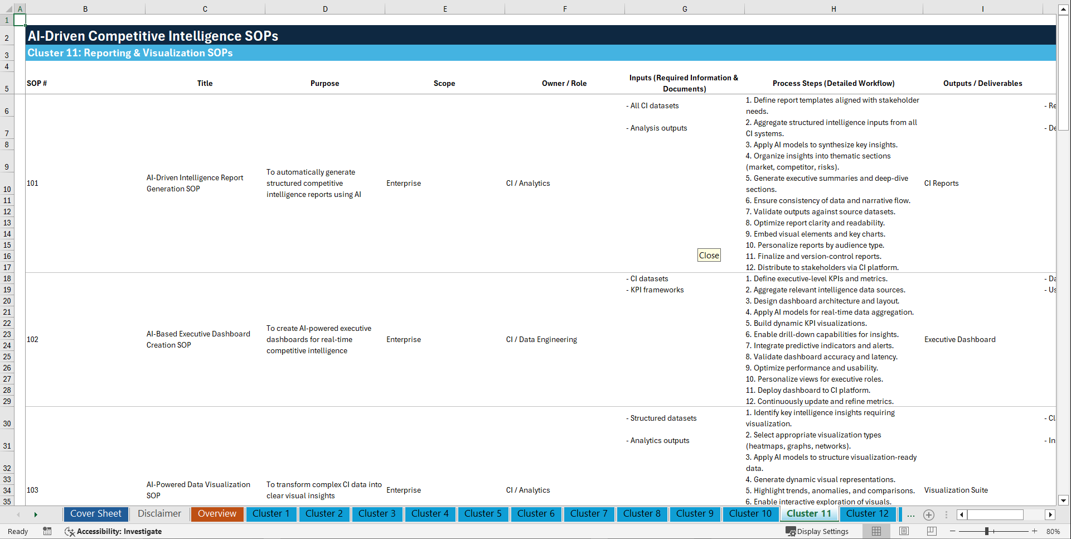Click the next-sheet navigation arrow
Image resolution: width=1071 pixels, height=539 pixels.
pyautogui.click(x=36, y=514)
